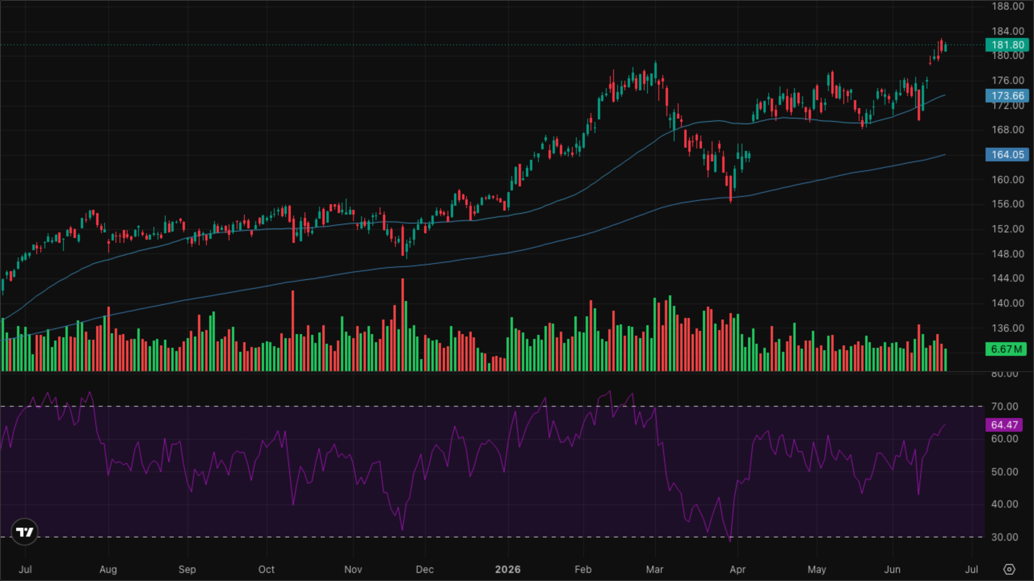
Task: Click the 184.00 price axis label
Action: (x=1008, y=31)
